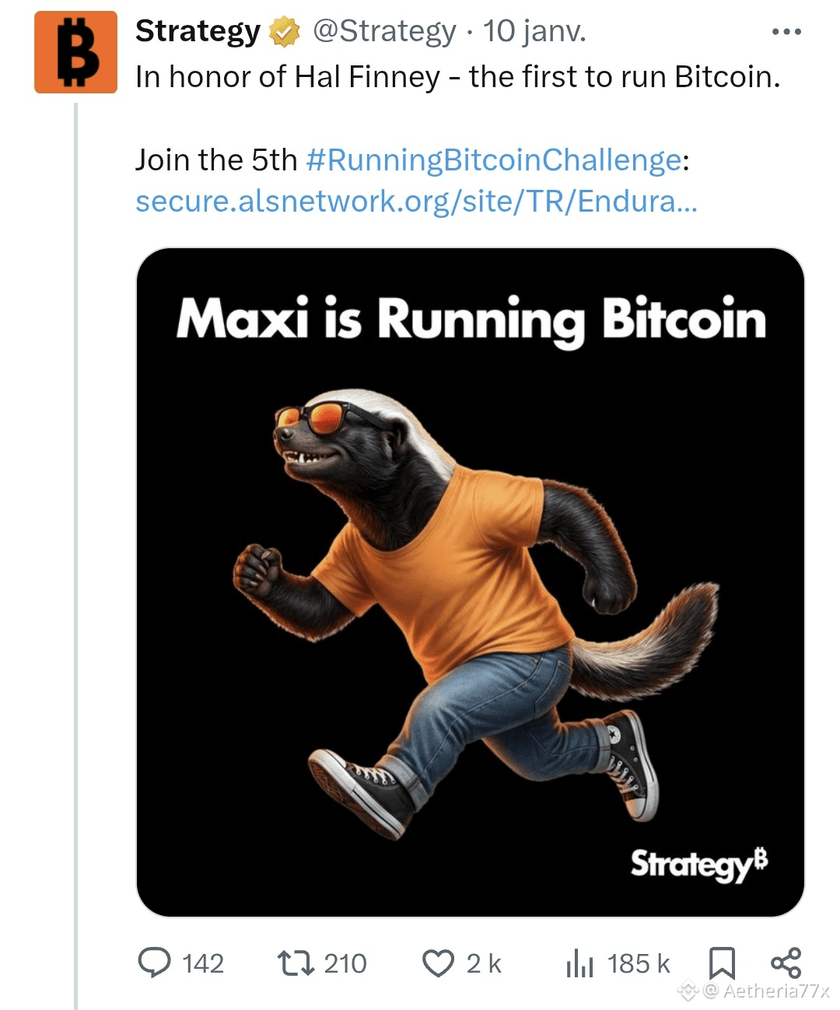Click the 185 k views count
This screenshot has width=840, height=1010.
pyautogui.click(x=638, y=964)
